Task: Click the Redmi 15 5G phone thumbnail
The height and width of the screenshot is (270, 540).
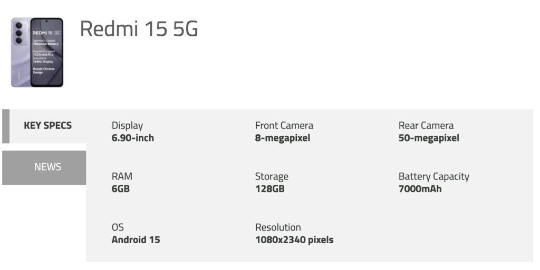Action: (37, 52)
